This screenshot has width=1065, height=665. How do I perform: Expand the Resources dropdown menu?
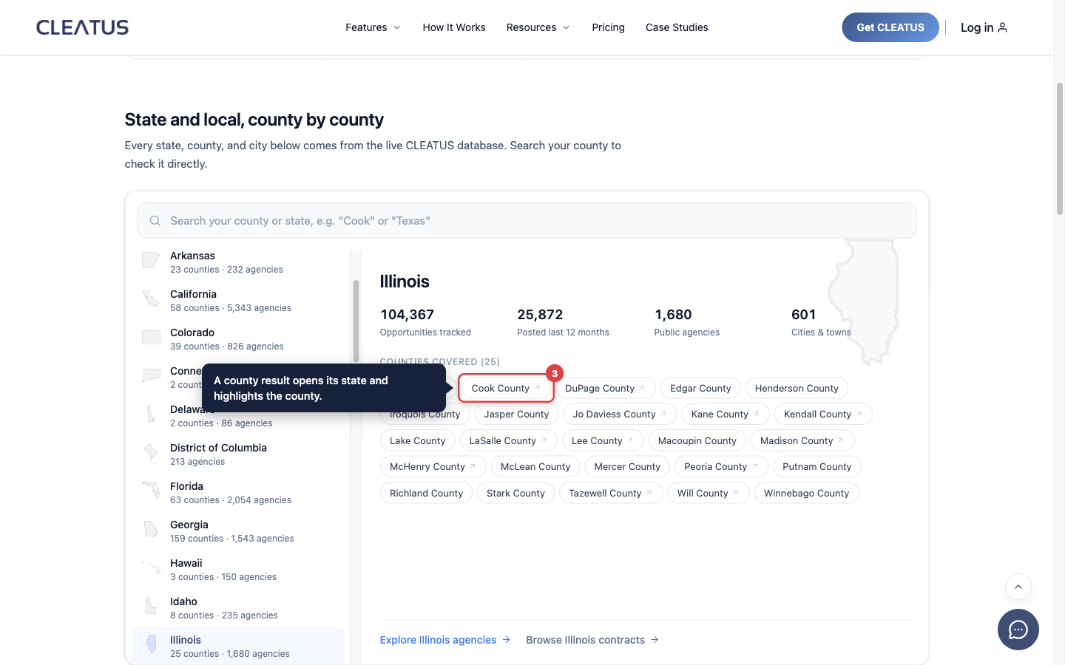point(538,27)
